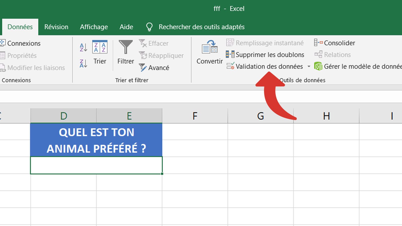Click Supprimer les doublons

(x=265, y=54)
